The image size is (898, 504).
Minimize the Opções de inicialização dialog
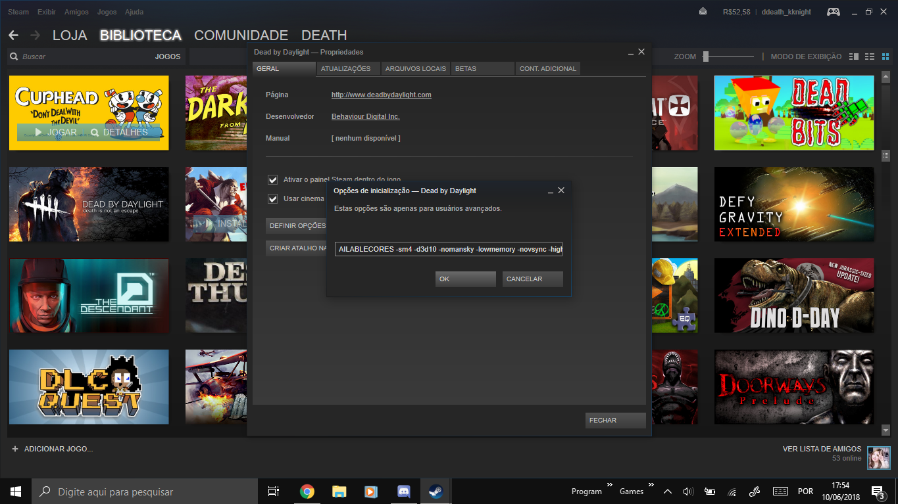pos(550,191)
